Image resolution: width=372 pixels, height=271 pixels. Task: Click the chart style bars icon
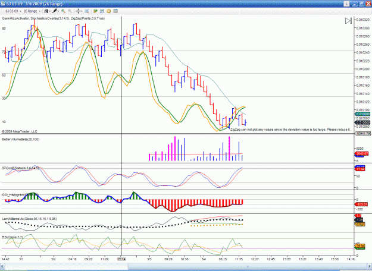point(46,11)
